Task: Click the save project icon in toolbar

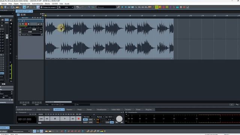Action: tap(6, 7)
